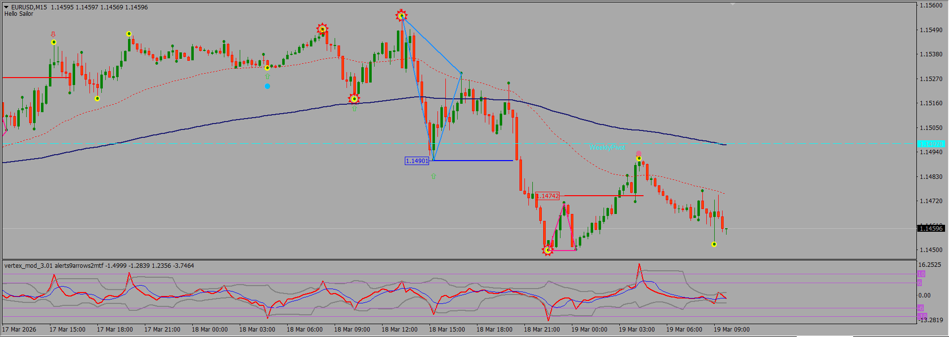Click the red 1.14742 price label
This screenshot has height=337, width=949.
(x=548, y=196)
